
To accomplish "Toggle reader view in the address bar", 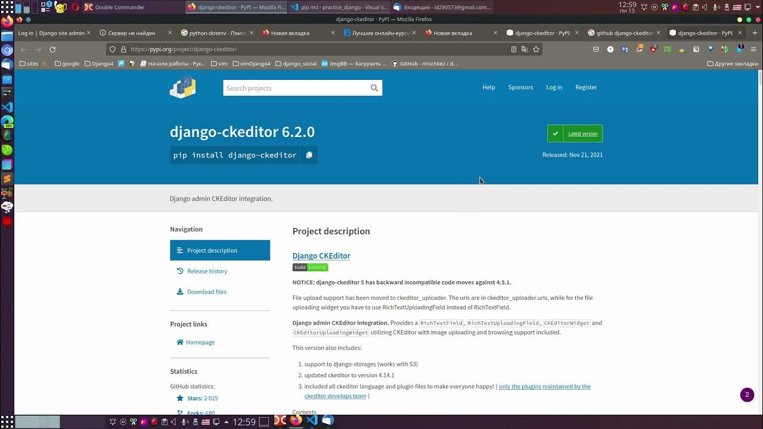I will point(514,49).
